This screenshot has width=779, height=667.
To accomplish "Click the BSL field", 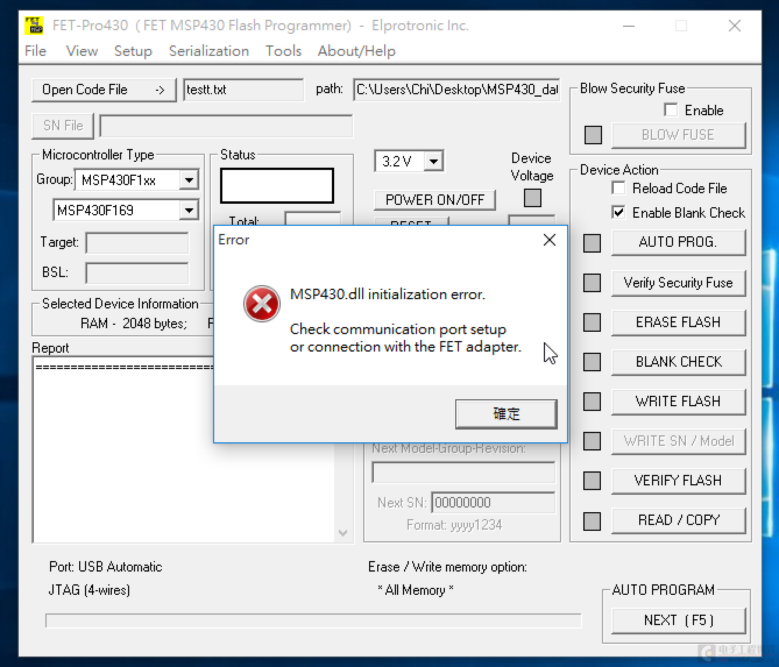I will 137,273.
